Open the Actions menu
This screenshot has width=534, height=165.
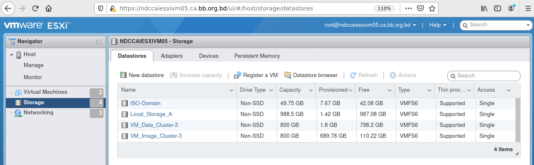403,75
